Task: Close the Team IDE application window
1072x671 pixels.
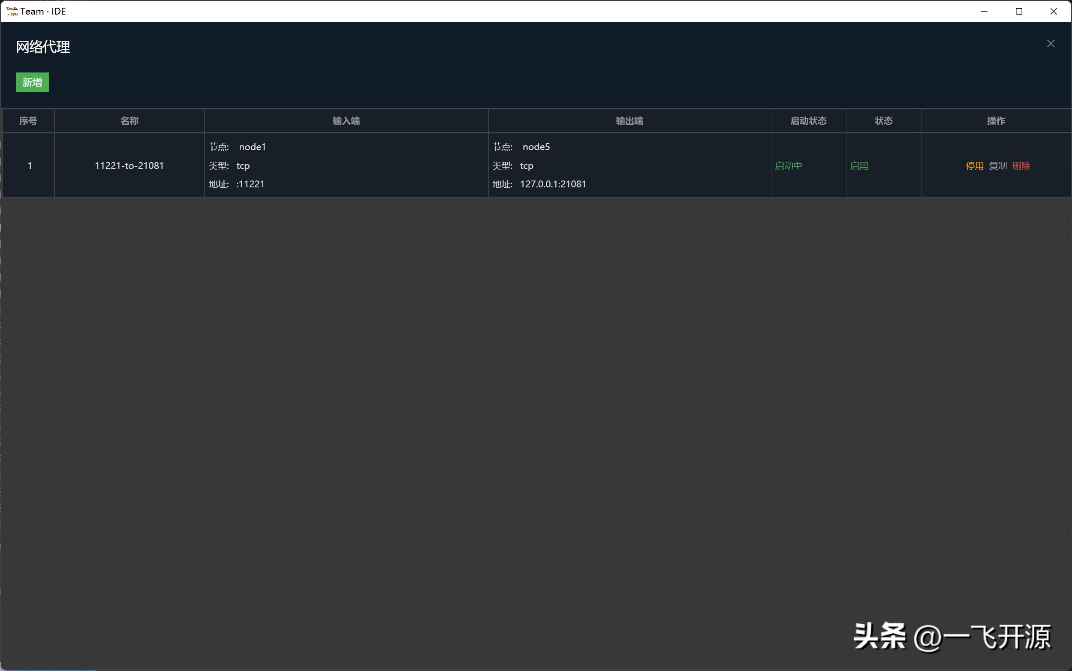Action: [x=1054, y=11]
